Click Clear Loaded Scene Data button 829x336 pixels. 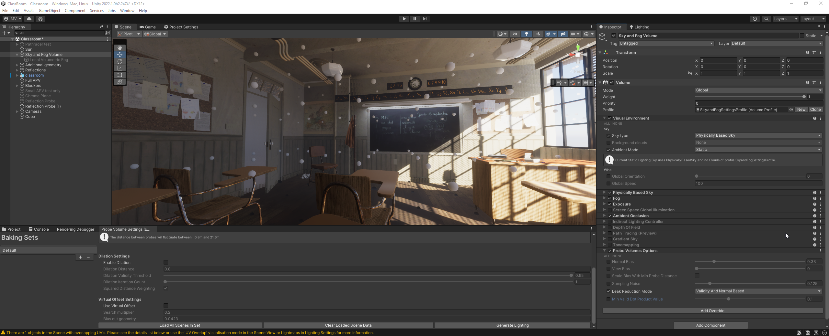click(x=348, y=325)
